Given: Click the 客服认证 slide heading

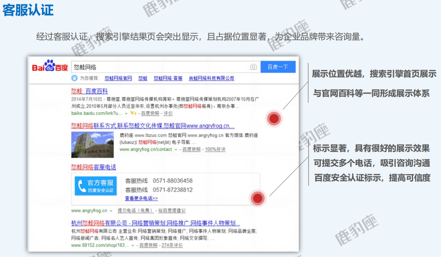Looking at the screenshot, I should coord(28,10).
